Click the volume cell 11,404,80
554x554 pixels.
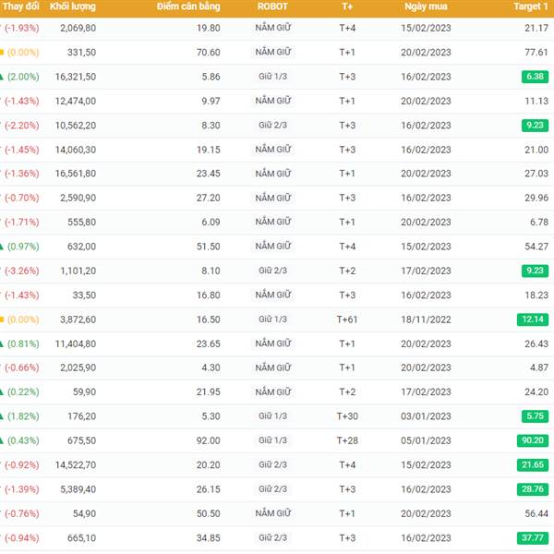(76, 343)
